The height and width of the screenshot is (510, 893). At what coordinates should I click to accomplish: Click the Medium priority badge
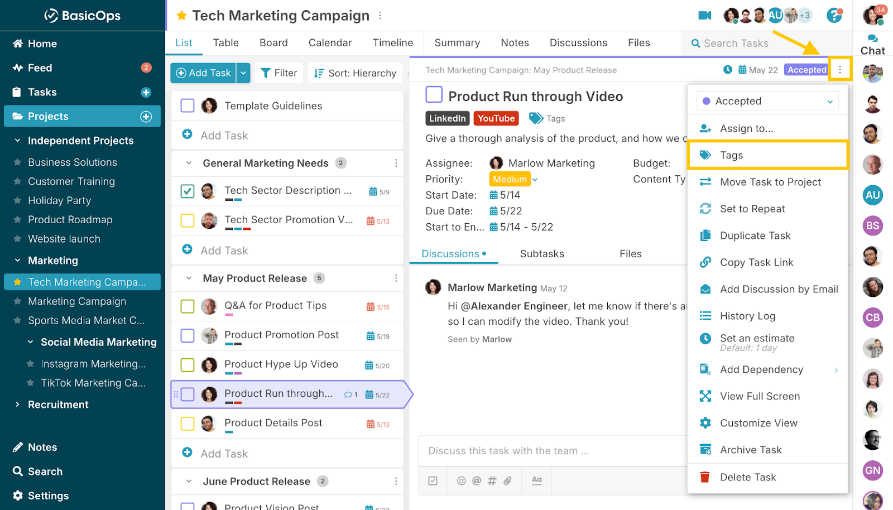510,179
